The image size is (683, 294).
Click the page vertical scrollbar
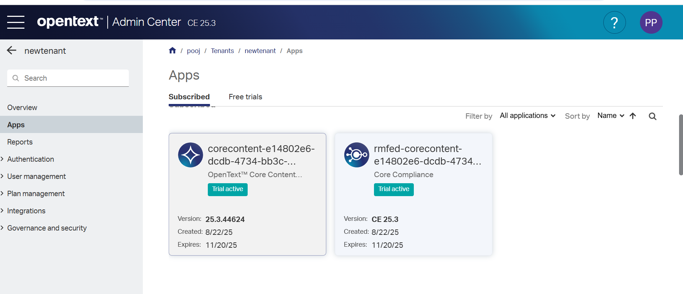[x=680, y=145]
